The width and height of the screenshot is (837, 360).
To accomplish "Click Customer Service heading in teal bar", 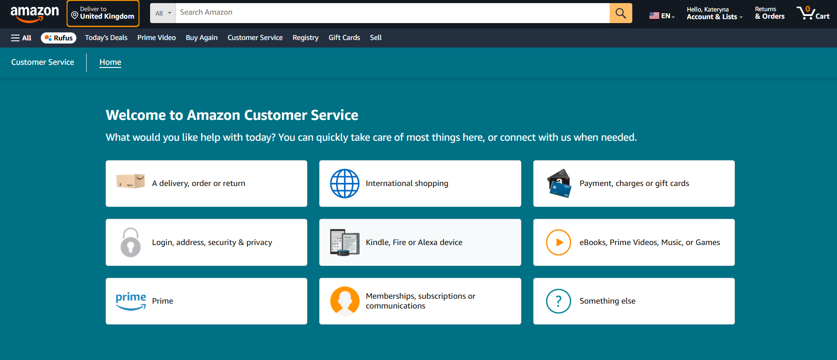I will pyautogui.click(x=43, y=62).
